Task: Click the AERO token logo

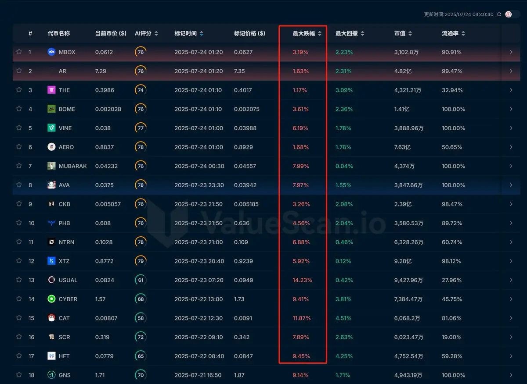Action: 51,147
